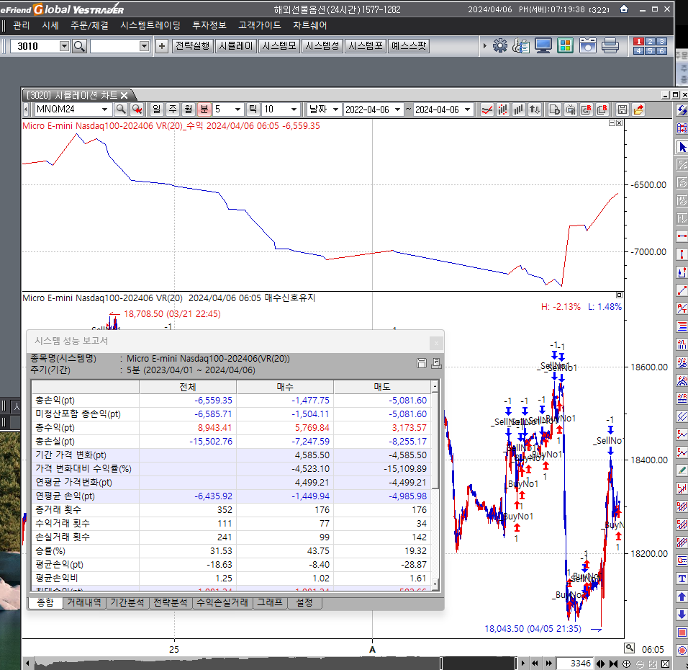Open the 시스템트레이딩 menu
The image size is (688, 670).
coord(150,25)
